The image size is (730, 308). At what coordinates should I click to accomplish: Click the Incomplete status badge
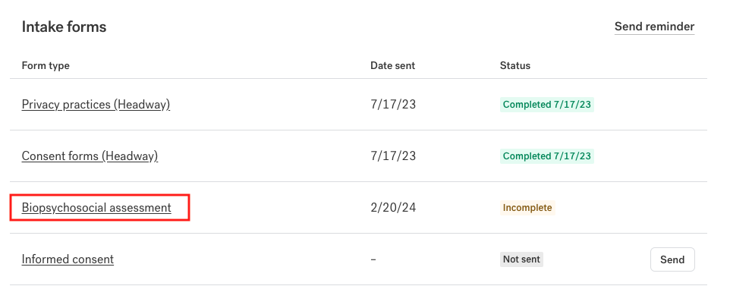click(x=527, y=208)
